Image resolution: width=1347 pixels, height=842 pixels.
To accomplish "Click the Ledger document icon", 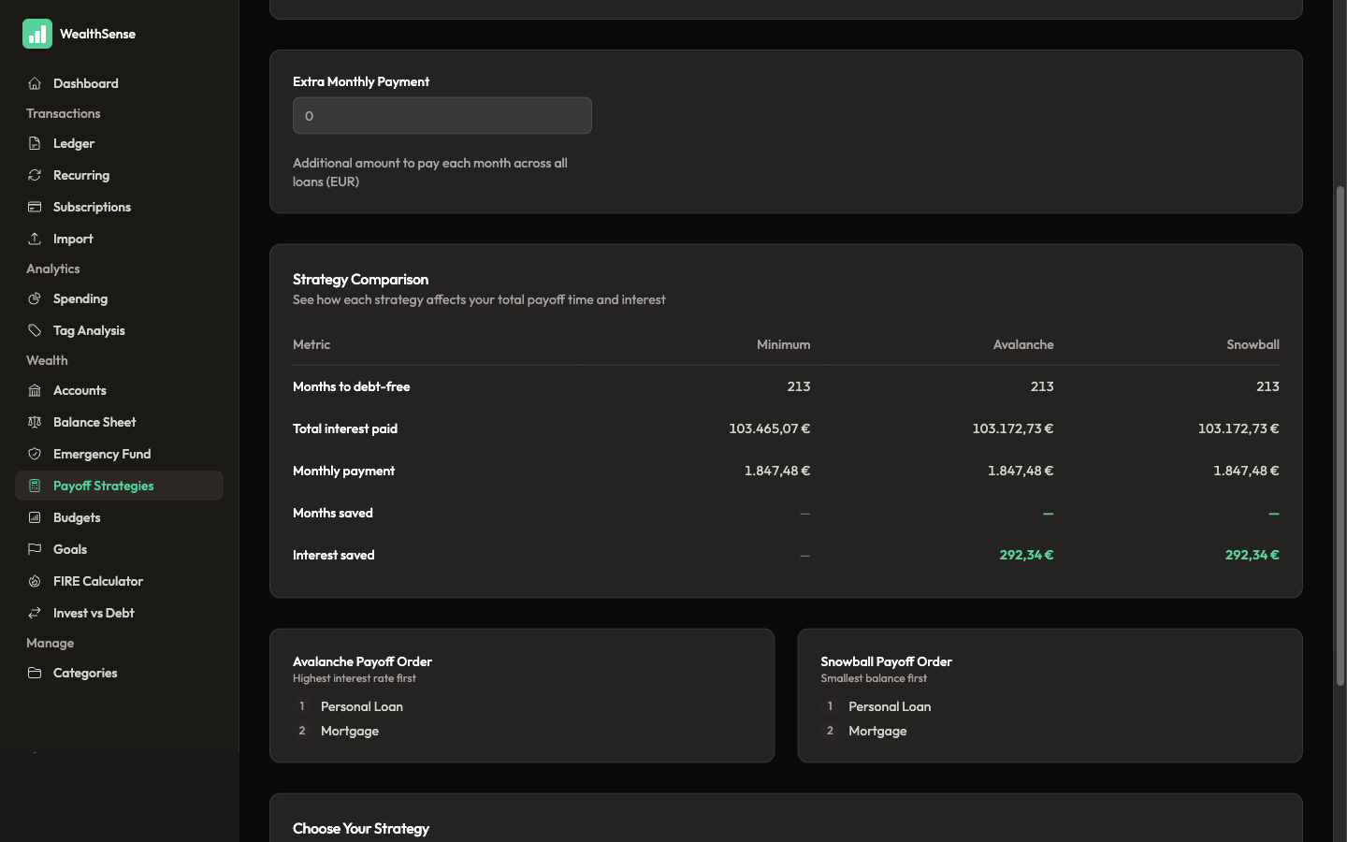I will 35,143.
